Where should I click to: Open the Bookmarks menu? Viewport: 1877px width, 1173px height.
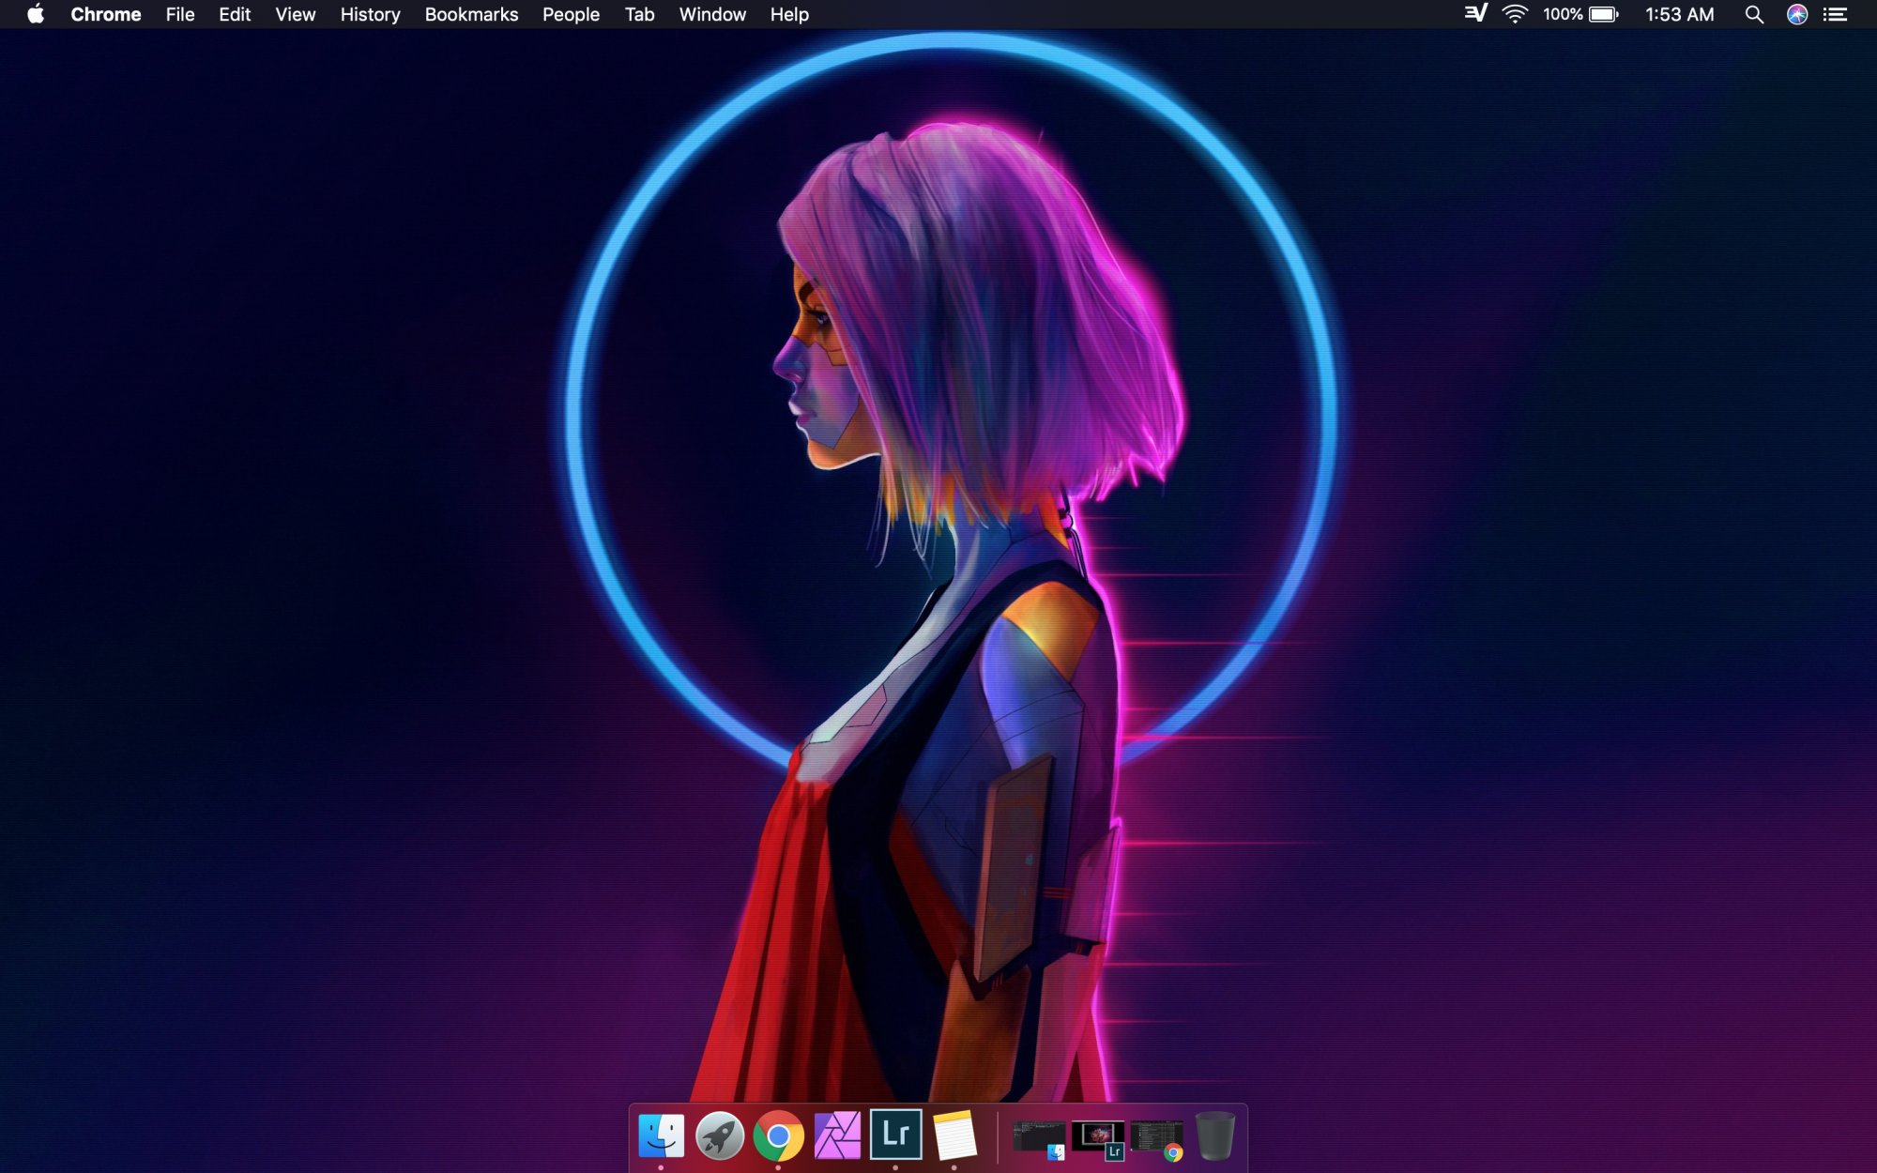pyautogui.click(x=471, y=14)
